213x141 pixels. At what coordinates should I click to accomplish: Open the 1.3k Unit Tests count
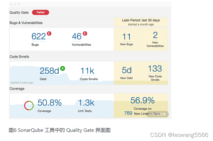[x=86, y=103]
